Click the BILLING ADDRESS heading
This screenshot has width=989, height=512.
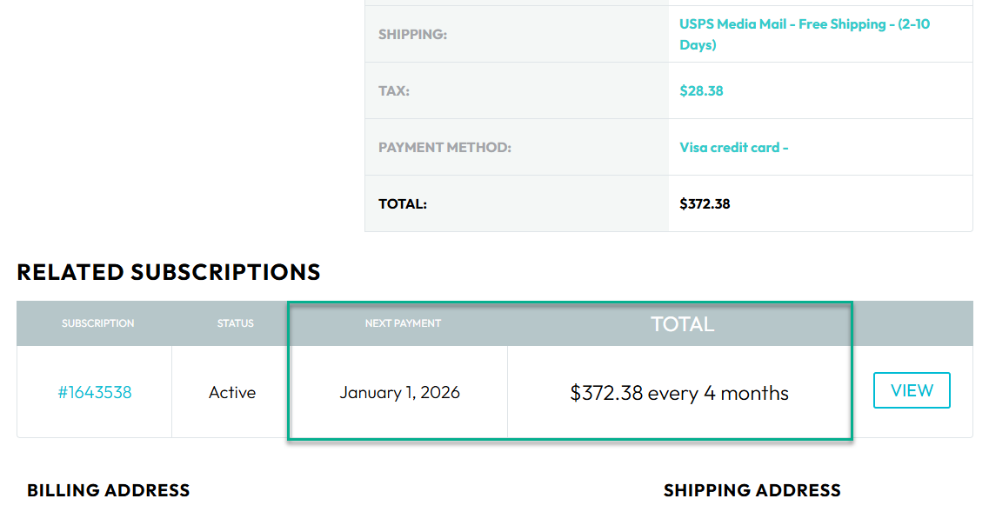(108, 490)
